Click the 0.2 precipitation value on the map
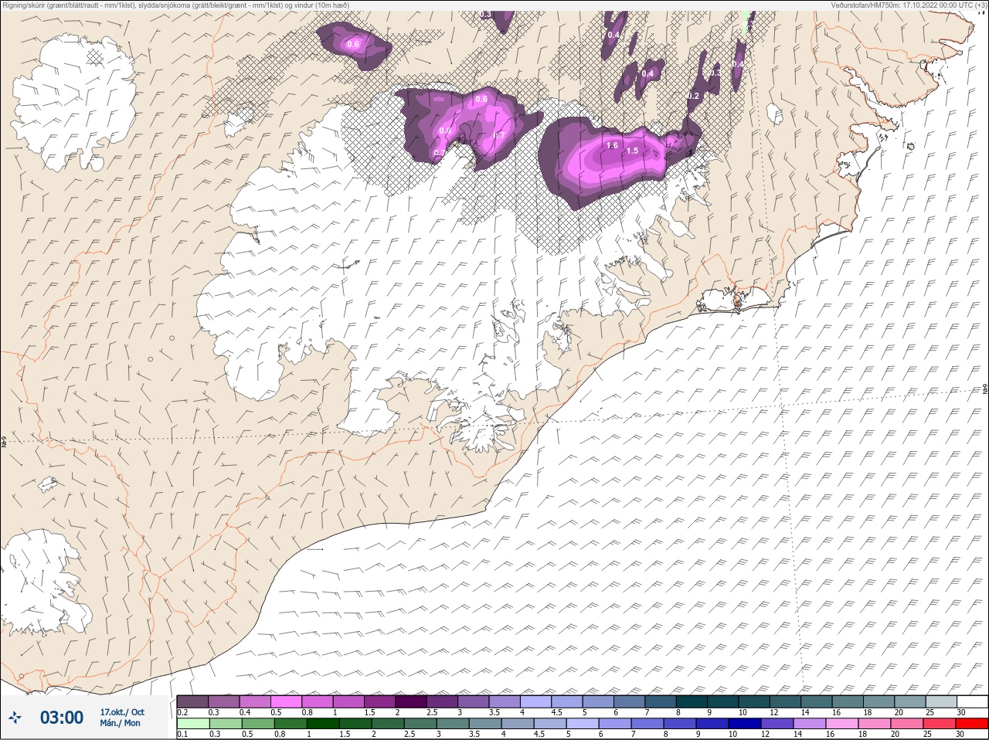The width and height of the screenshot is (989, 740). pyautogui.click(x=693, y=96)
